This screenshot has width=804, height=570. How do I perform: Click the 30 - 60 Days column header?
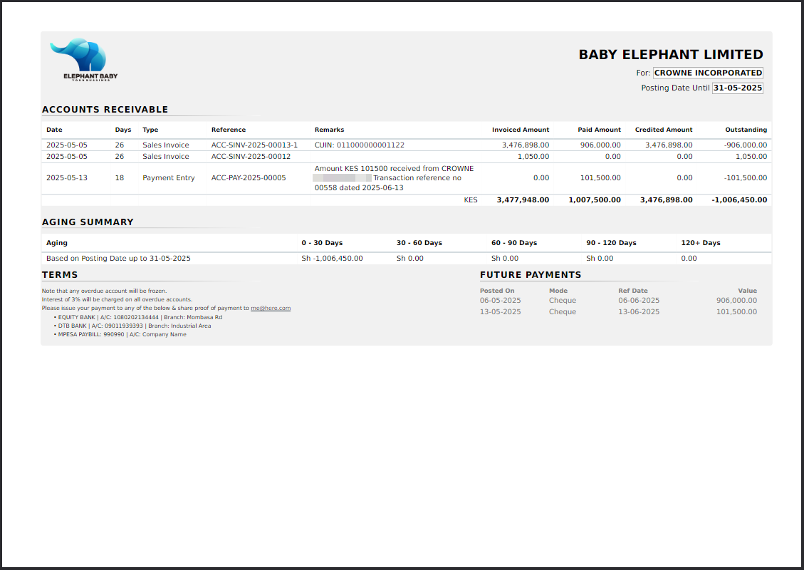[x=419, y=243]
